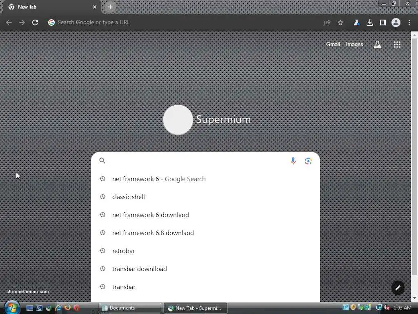Click history clock icon beside 'retrobar'
This screenshot has height=314, width=418.
tap(102, 251)
